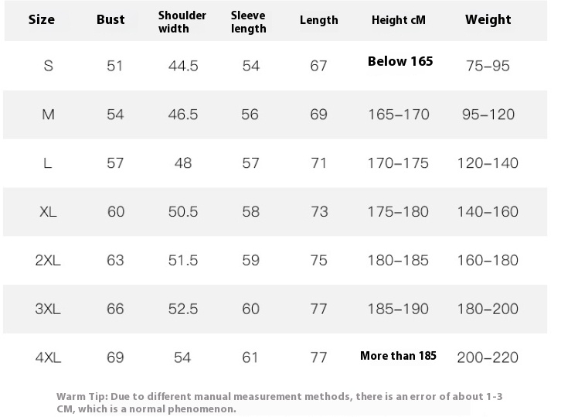Click the Warm Tip note text

pos(280,402)
